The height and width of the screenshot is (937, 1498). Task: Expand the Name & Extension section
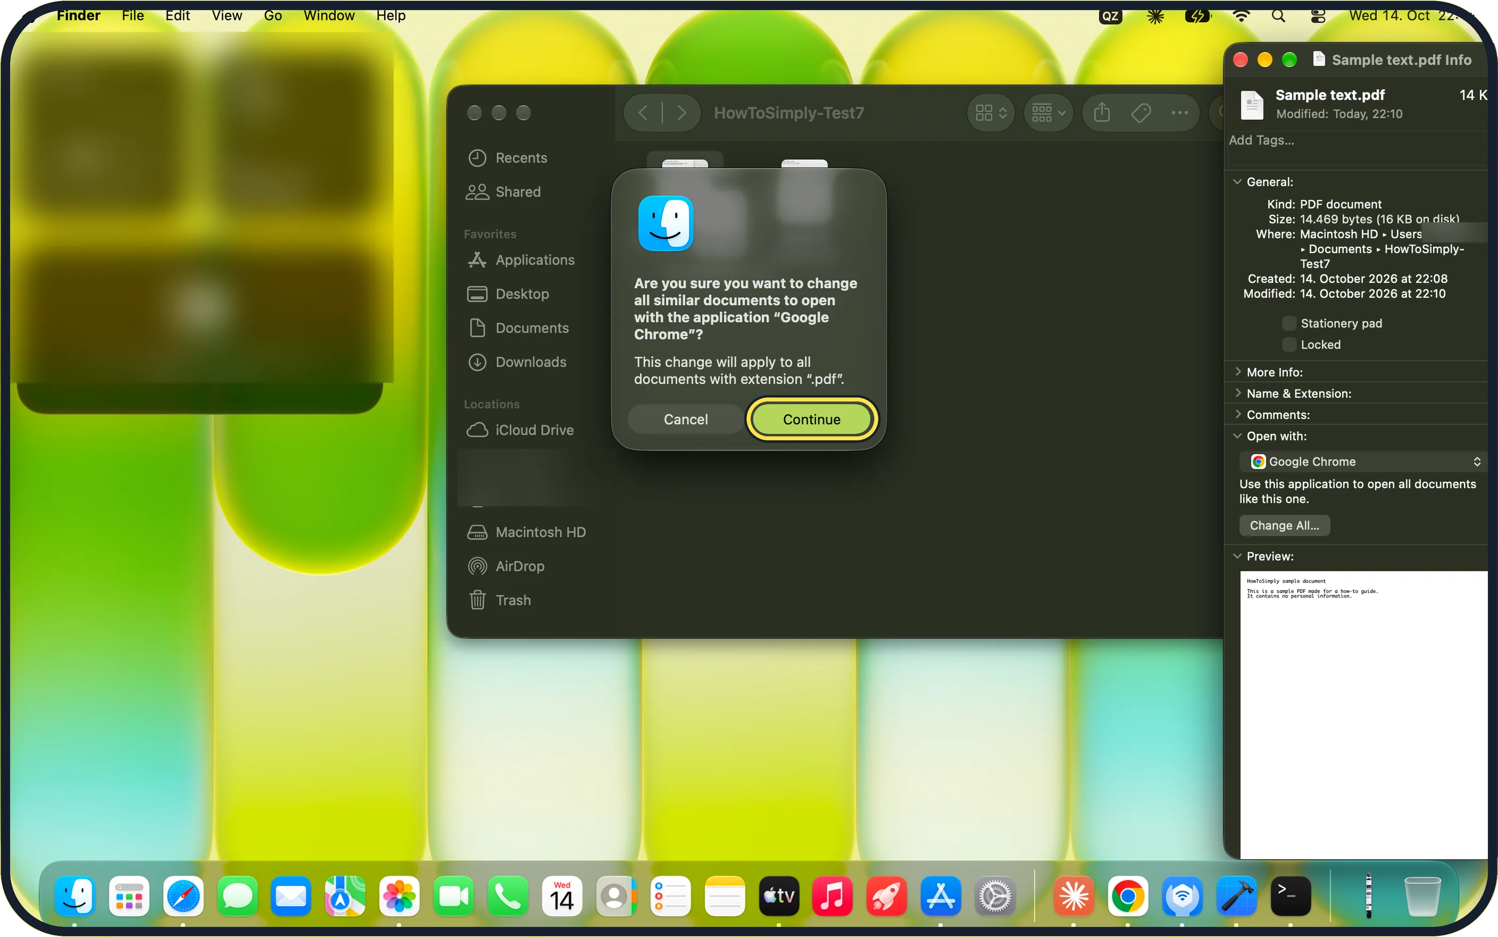coord(1238,394)
